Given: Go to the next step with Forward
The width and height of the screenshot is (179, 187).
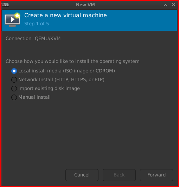Looking at the screenshot, I should coord(156,175).
